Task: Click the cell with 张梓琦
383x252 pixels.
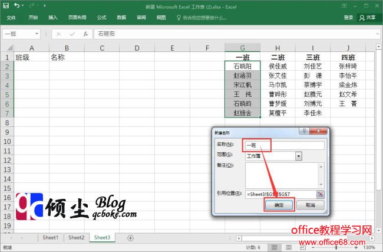Action: tap(348, 66)
